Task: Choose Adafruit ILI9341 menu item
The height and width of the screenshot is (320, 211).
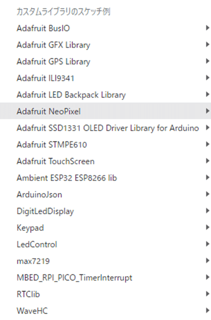Action: tap(105, 78)
